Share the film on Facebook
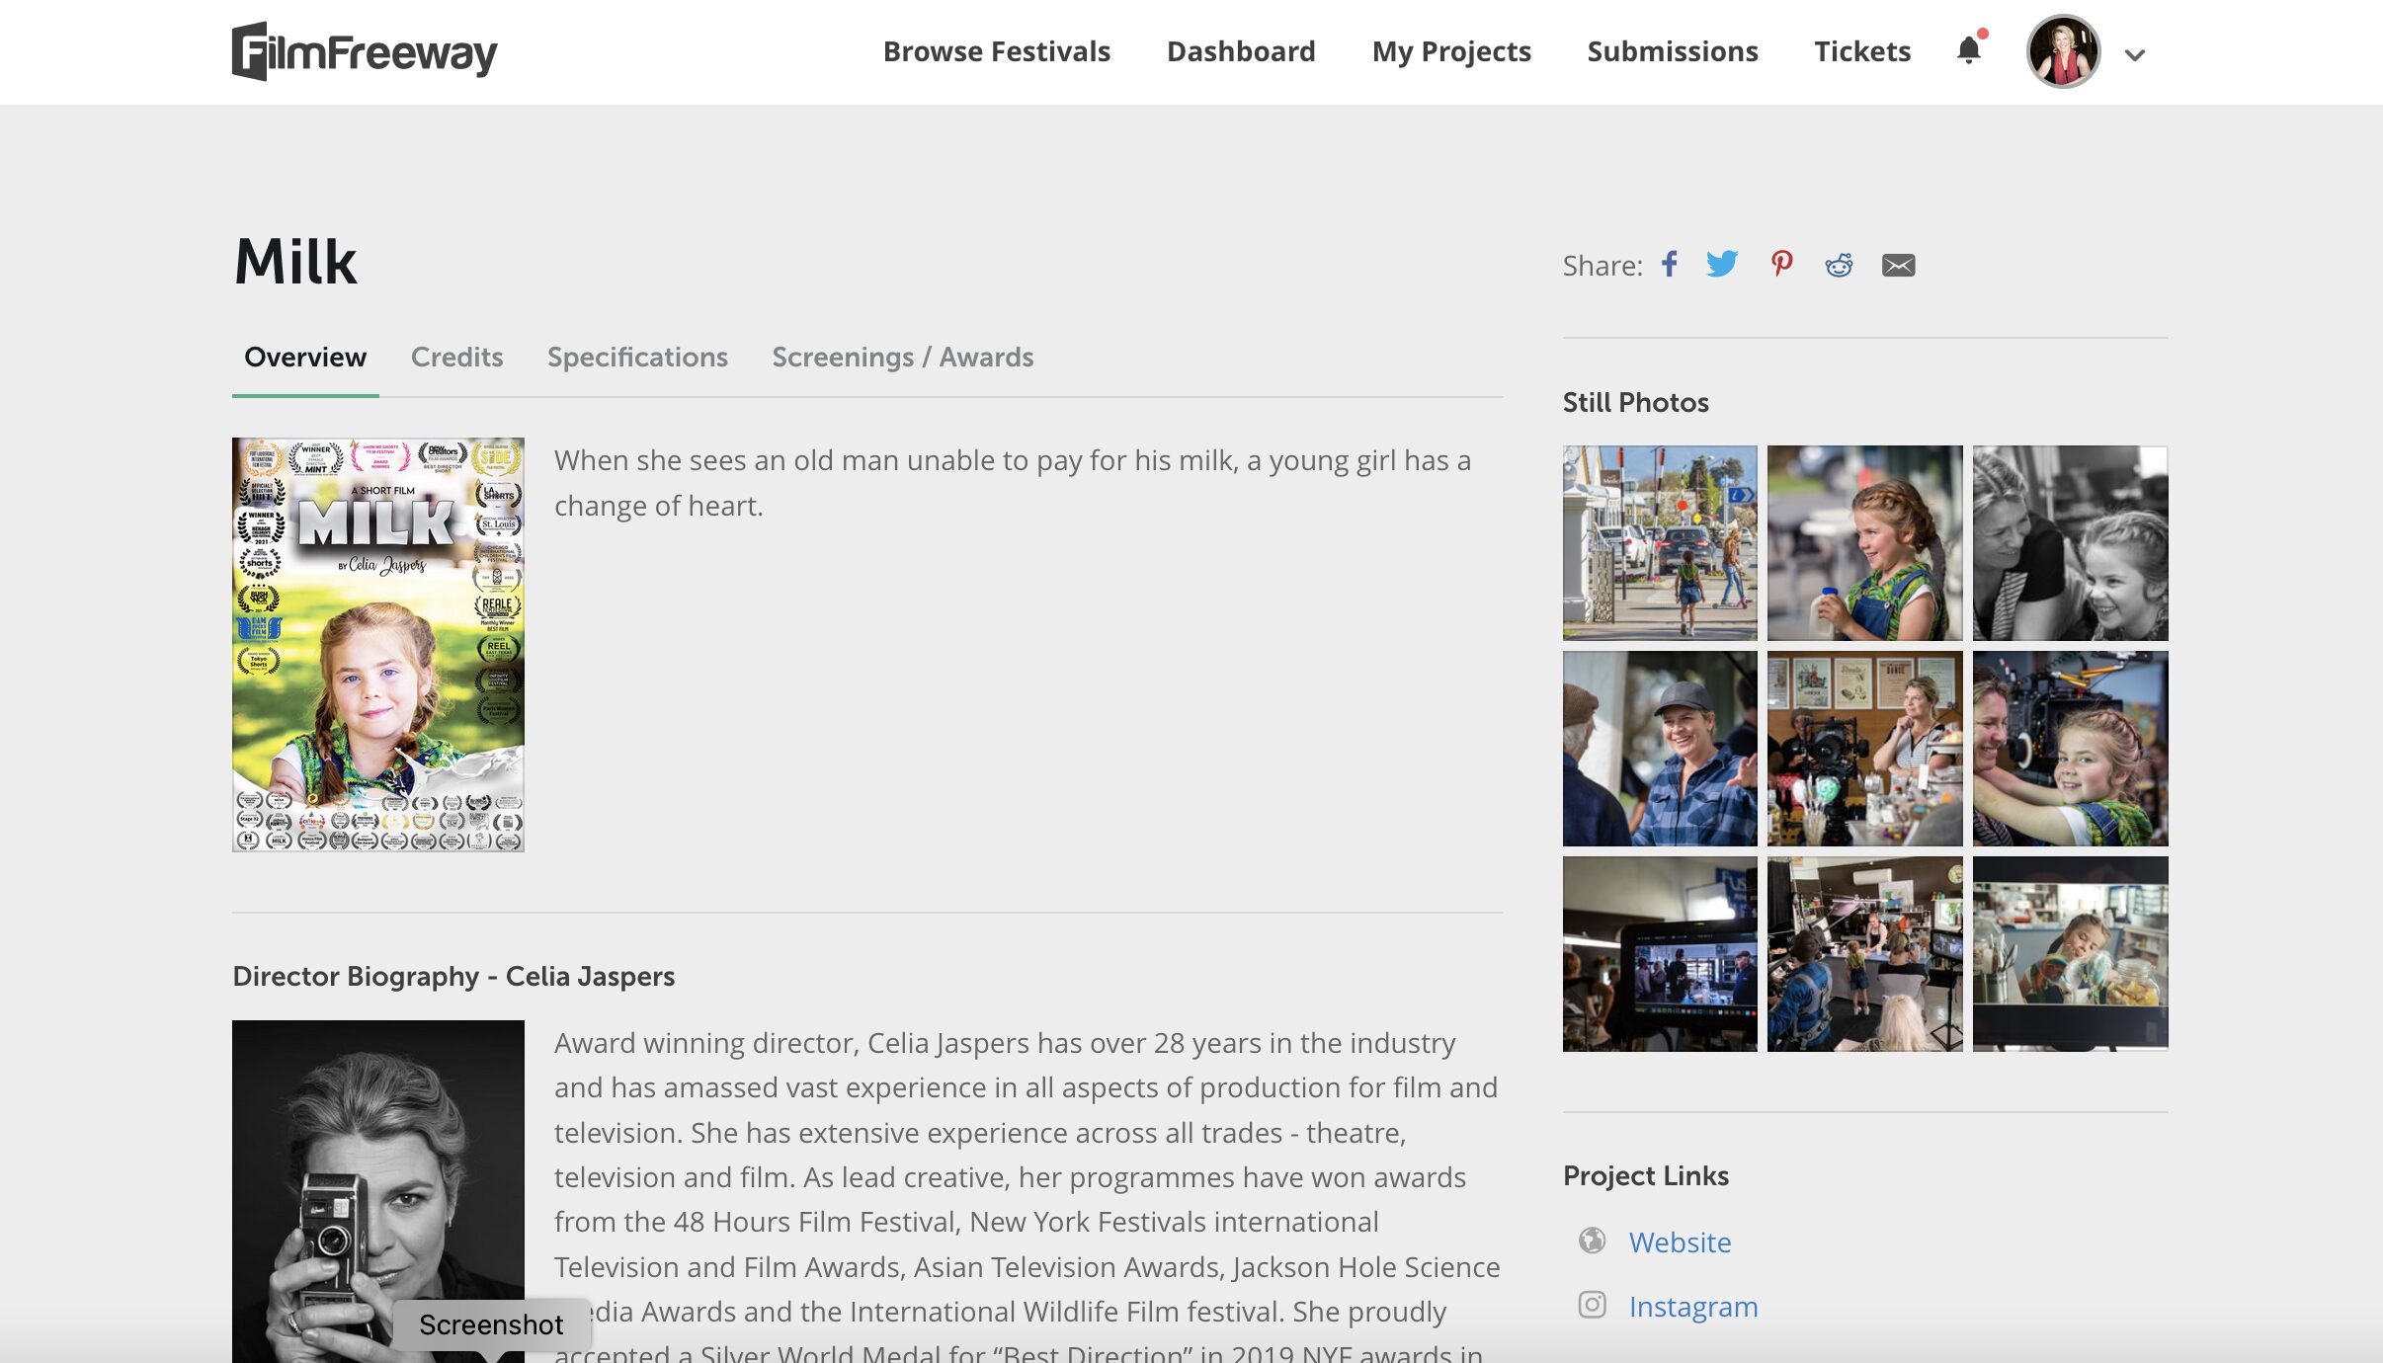Viewport: 2383px width, 1363px height. [x=1669, y=265]
